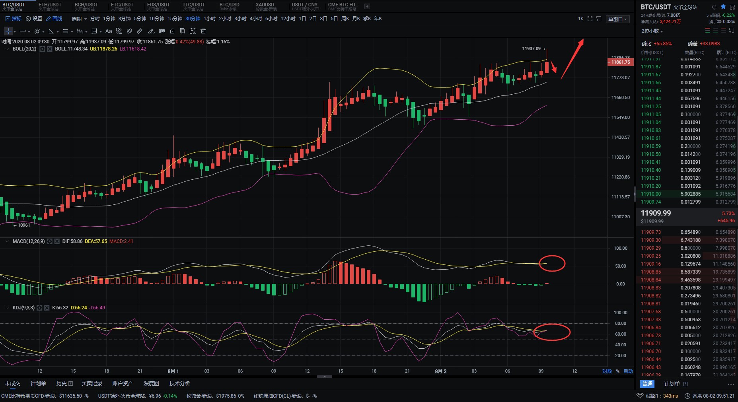Select the parallel channel drawing tool

coord(37,31)
